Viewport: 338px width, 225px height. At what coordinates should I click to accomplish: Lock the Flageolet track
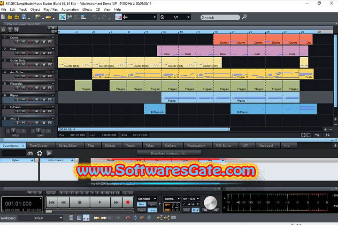(x=44, y=88)
